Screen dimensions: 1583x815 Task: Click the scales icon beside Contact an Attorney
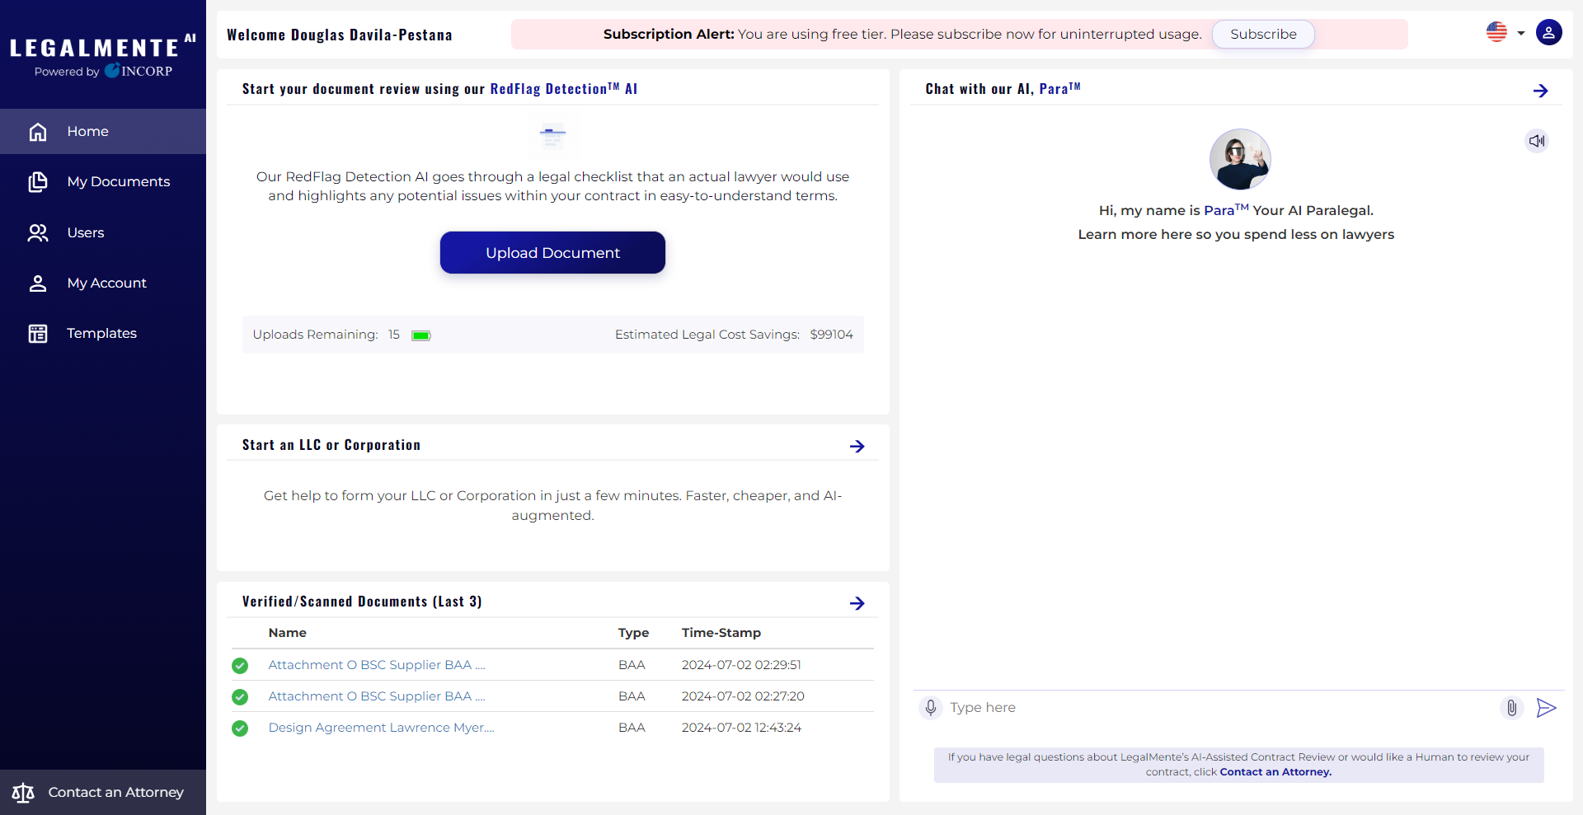click(23, 793)
